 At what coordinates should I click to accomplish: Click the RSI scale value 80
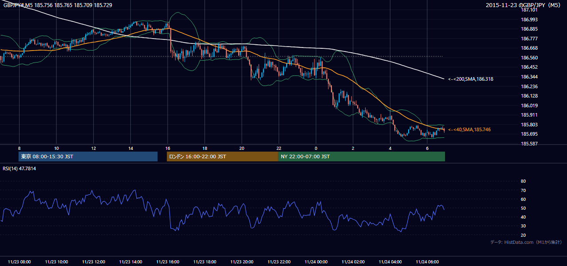tap(523, 181)
